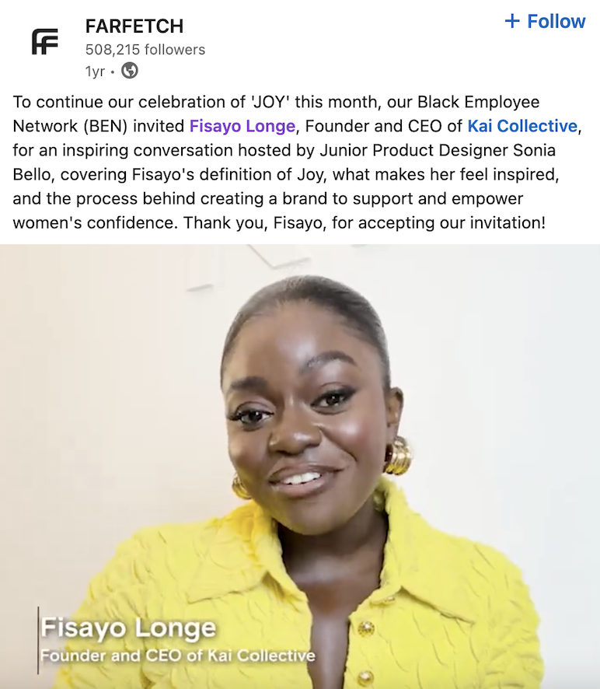Click the word 'JOY' in the post text
This screenshot has height=689, width=600.
[x=270, y=102]
